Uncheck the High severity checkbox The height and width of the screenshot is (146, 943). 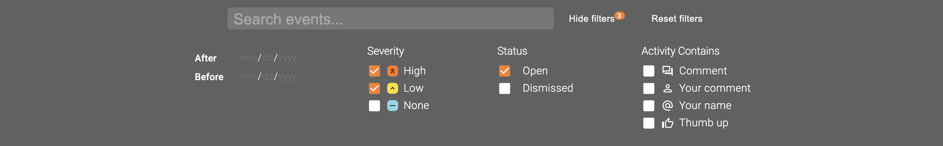coord(374,71)
